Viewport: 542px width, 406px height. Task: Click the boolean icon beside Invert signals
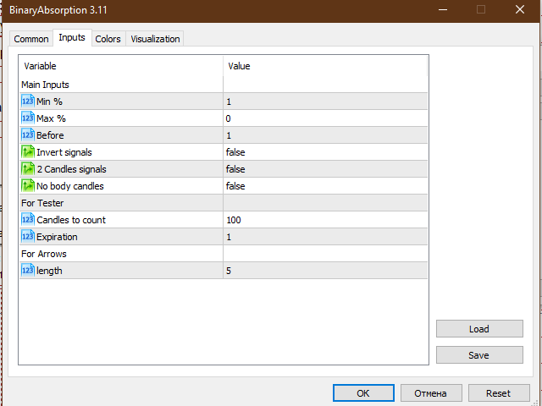27,152
